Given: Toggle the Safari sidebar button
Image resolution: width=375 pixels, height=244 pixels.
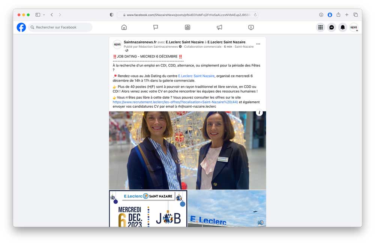Looking at the screenshot, I should pyautogui.click(x=38, y=15).
